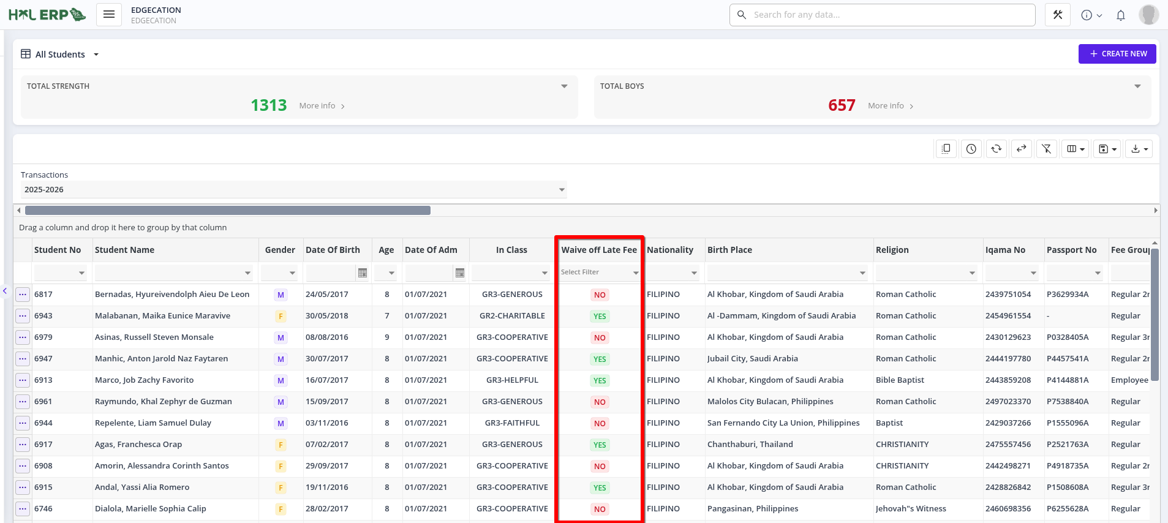Open More info link under Total Boys
1168x523 pixels.
pos(890,106)
